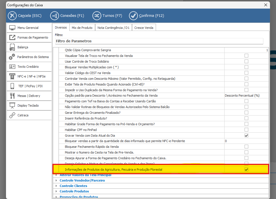Viewport: 276px width, 199px height.
Task: Toggle Informações de Produtos da Agricultura checkbox
Action: pyautogui.click(x=246, y=170)
